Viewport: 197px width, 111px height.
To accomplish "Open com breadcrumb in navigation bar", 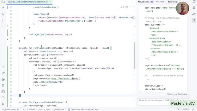I will (48, 109).
